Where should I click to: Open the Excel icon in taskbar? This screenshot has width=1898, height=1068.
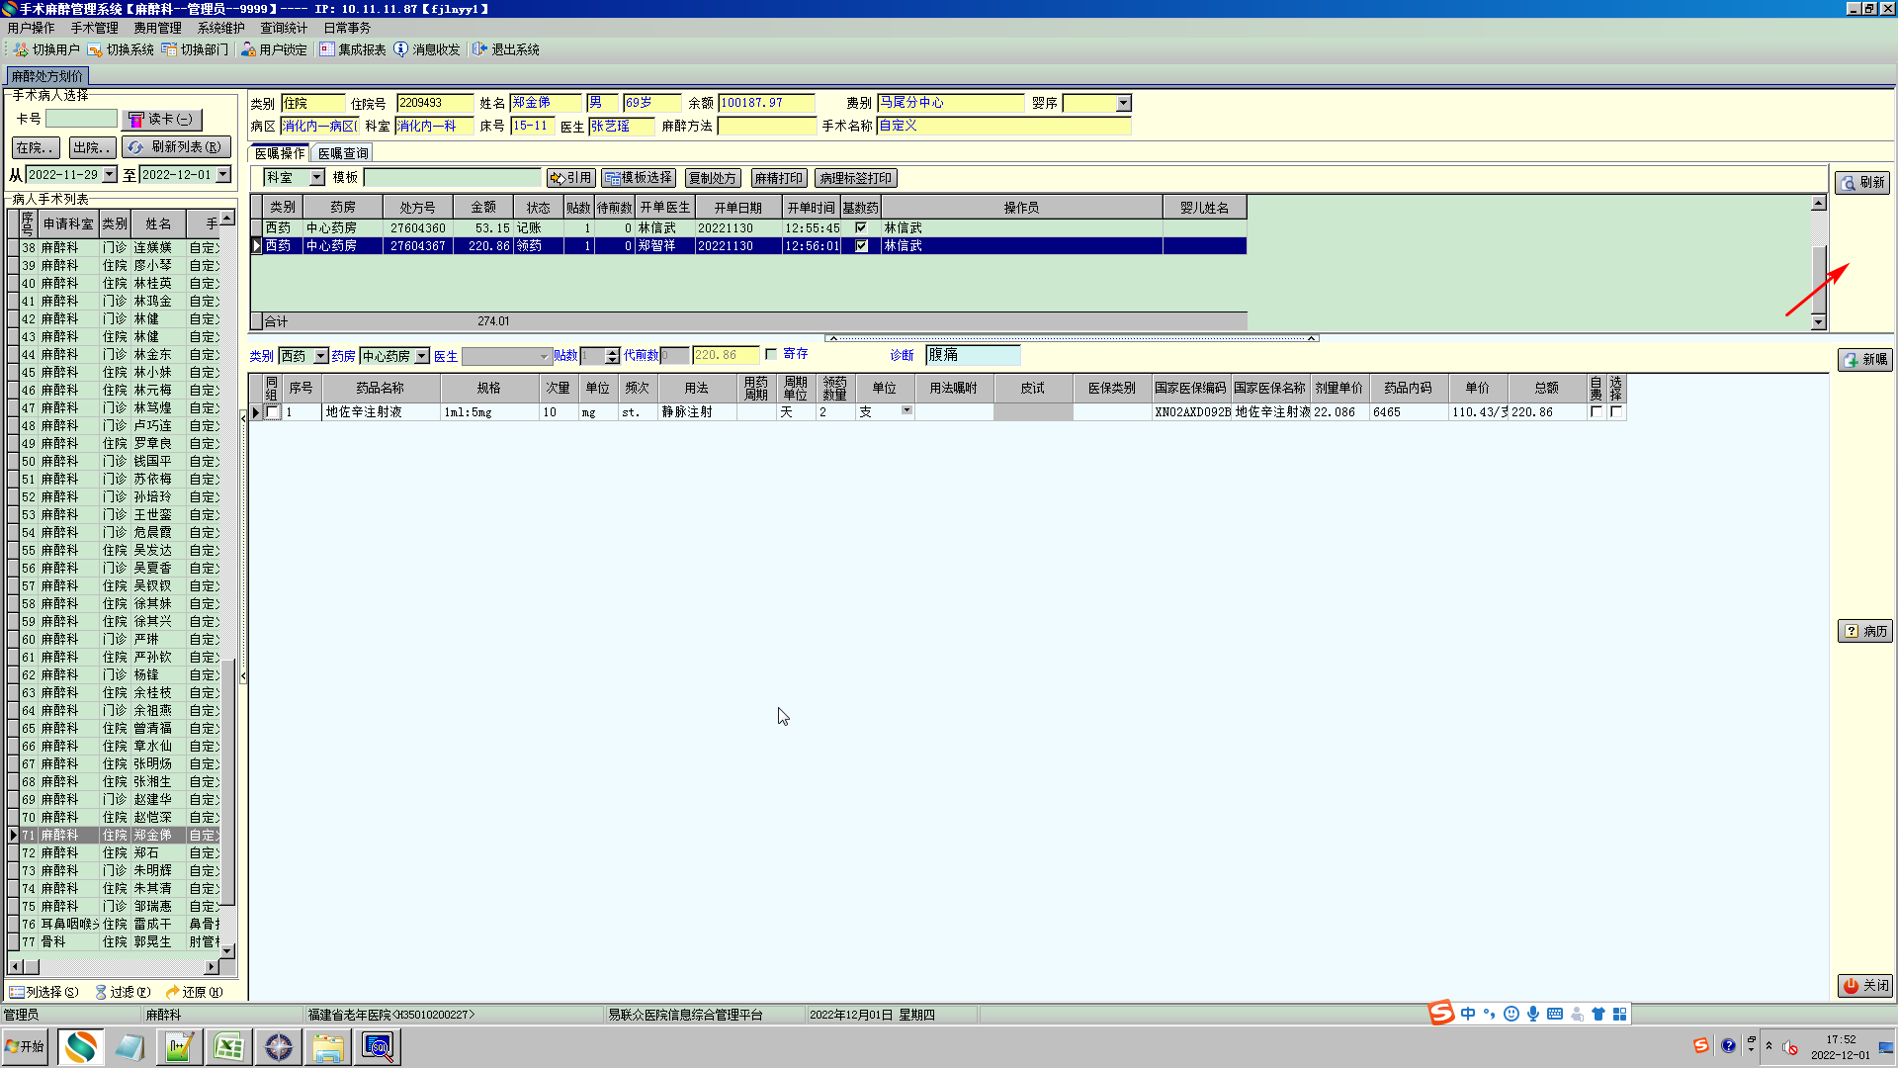[x=228, y=1047]
